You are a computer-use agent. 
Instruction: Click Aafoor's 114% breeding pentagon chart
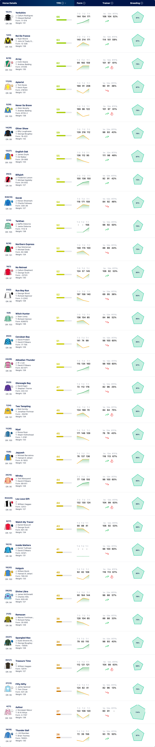tap(138, 712)
